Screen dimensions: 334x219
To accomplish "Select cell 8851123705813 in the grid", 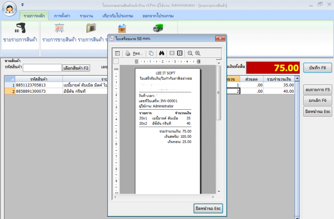I will click(39, 85).
